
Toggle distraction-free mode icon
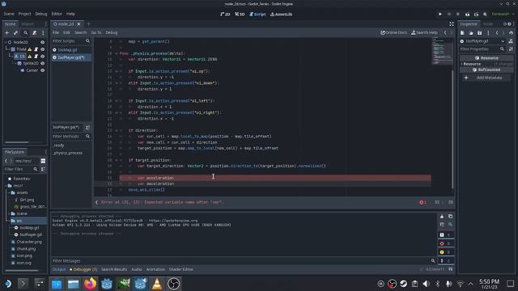452,23
